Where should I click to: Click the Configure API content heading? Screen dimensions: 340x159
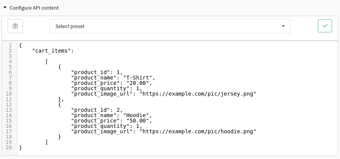click(34, 8)
